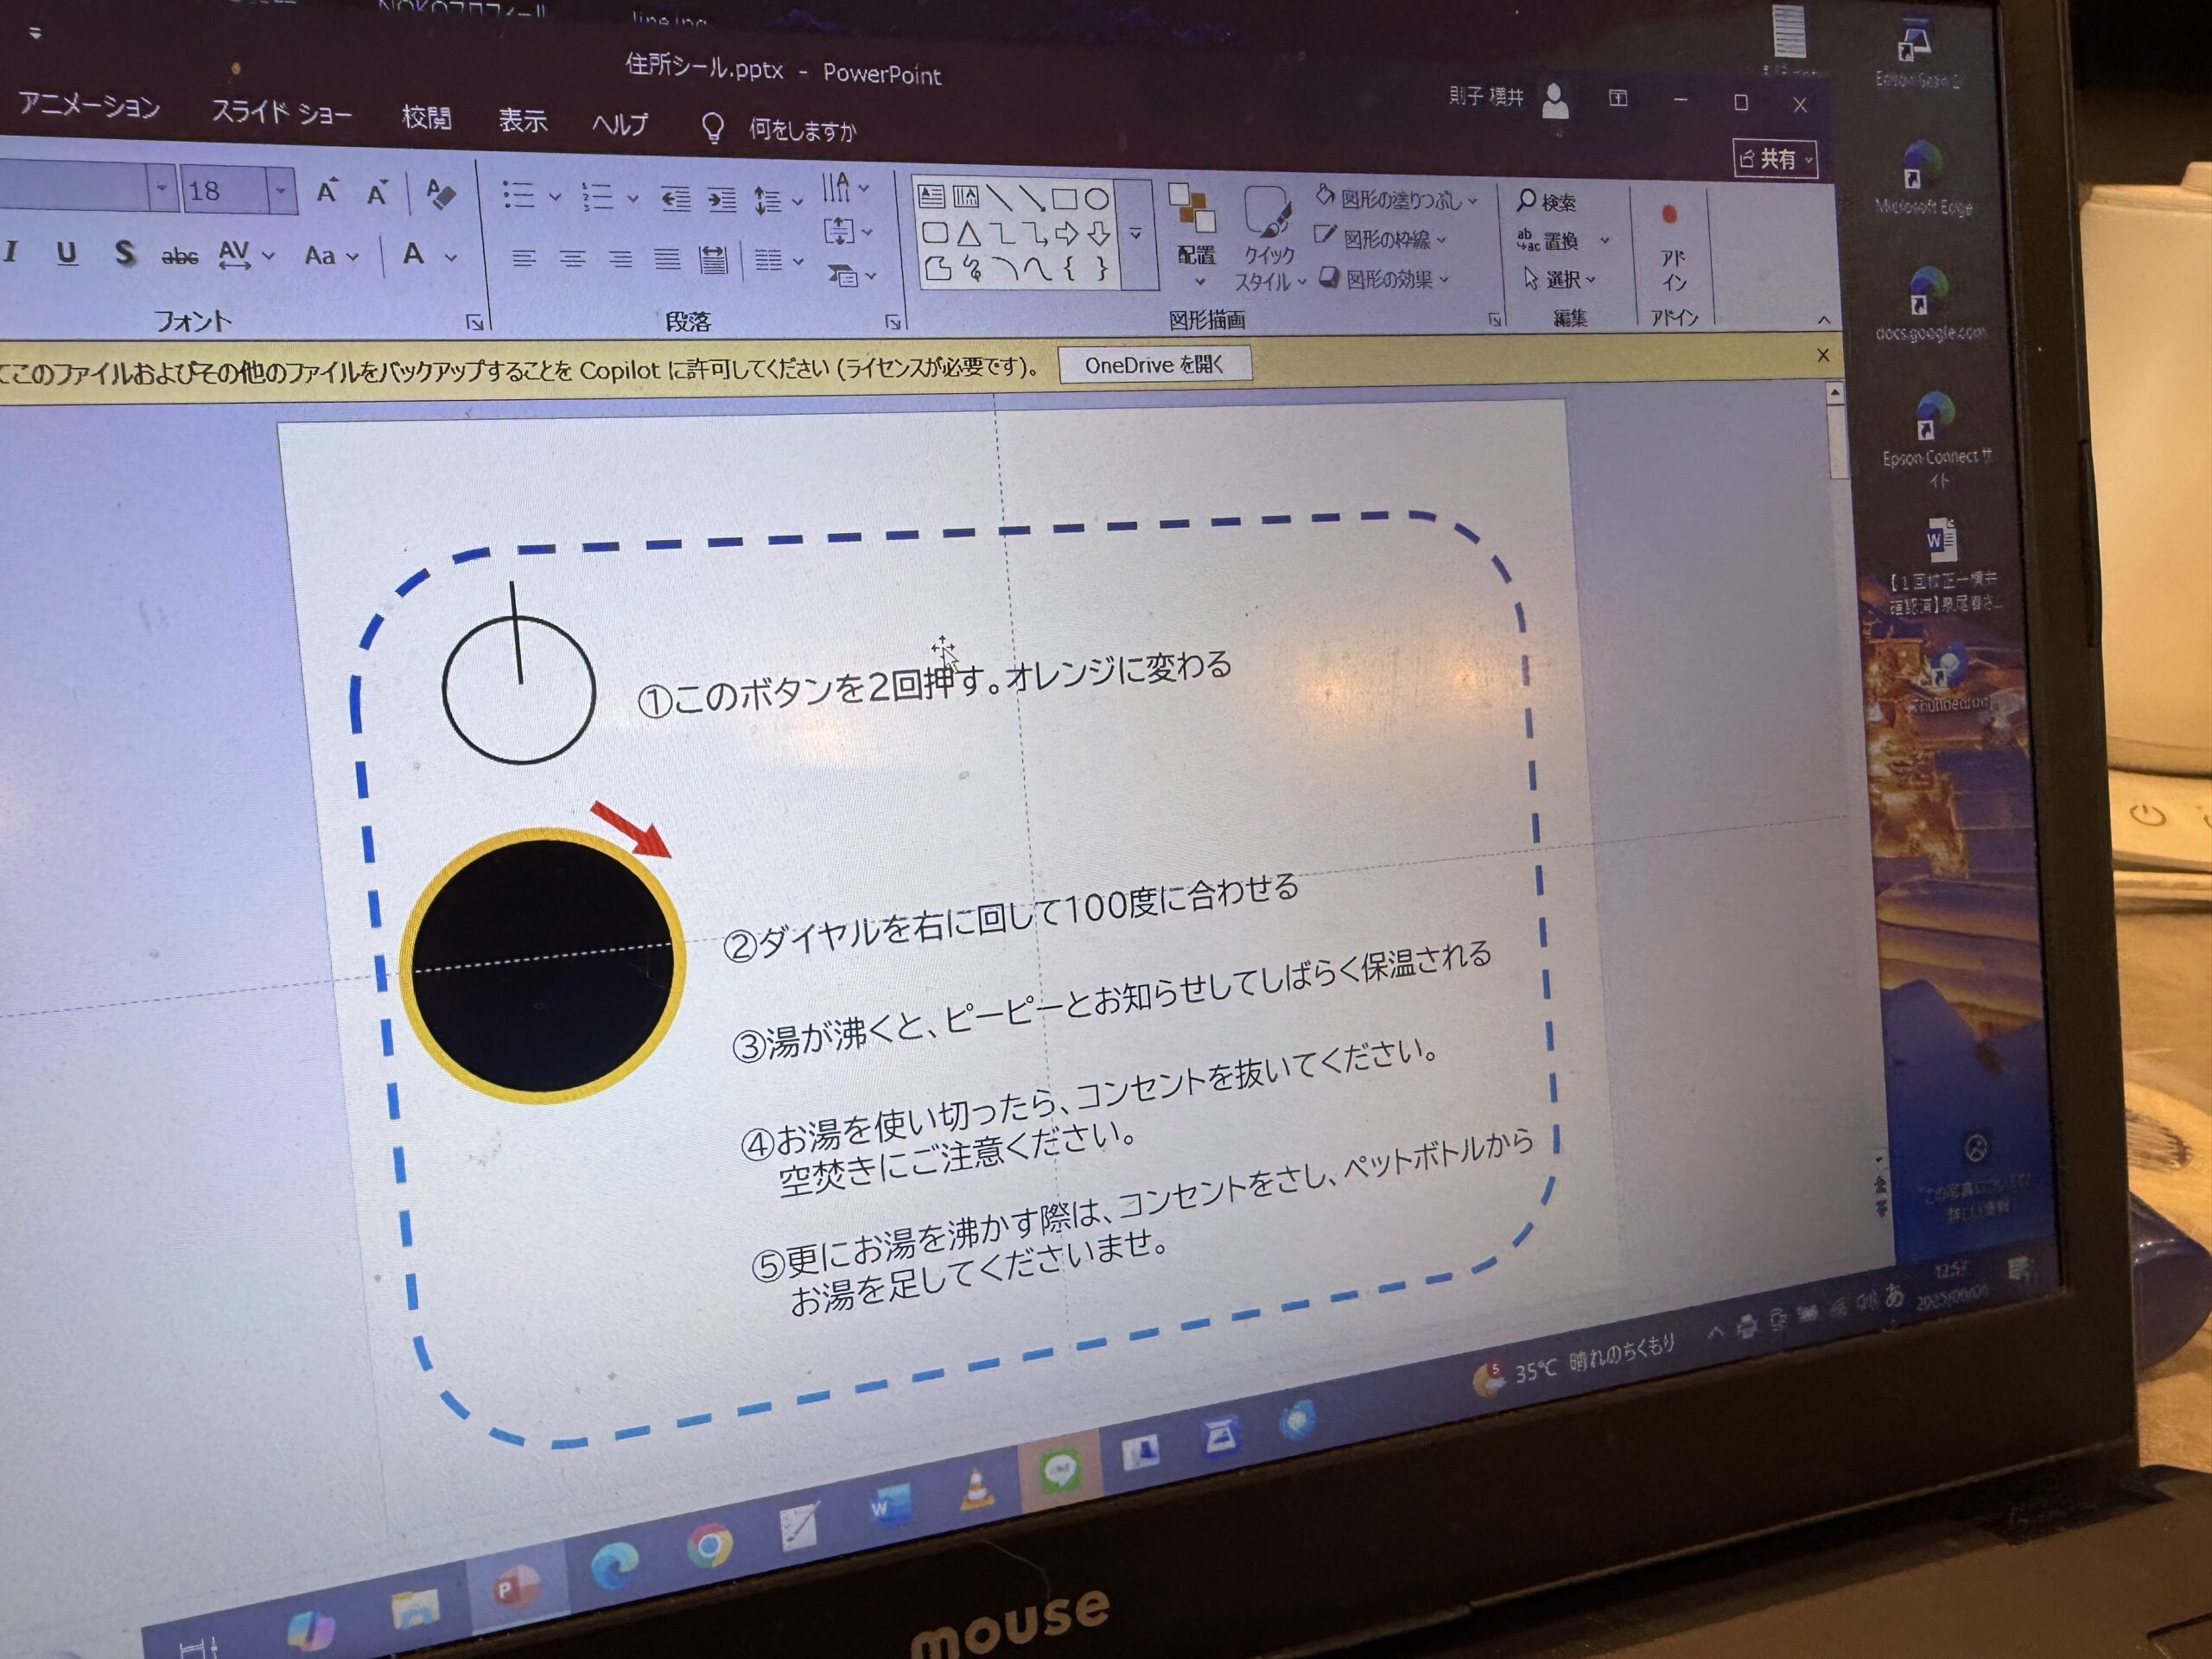
Task: Clear all formatting with the eraser icon
Action: 440,193
